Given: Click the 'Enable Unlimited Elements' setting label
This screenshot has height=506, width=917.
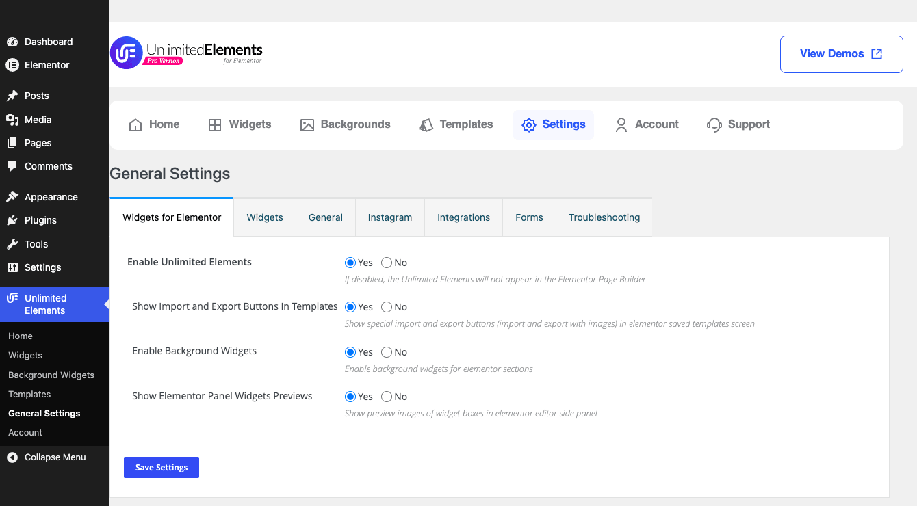Looking at the screenshot, I should coord(190,262).
